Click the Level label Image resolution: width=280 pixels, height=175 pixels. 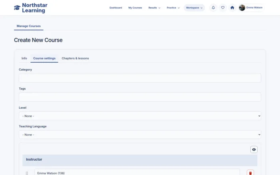tap(22, 108)
